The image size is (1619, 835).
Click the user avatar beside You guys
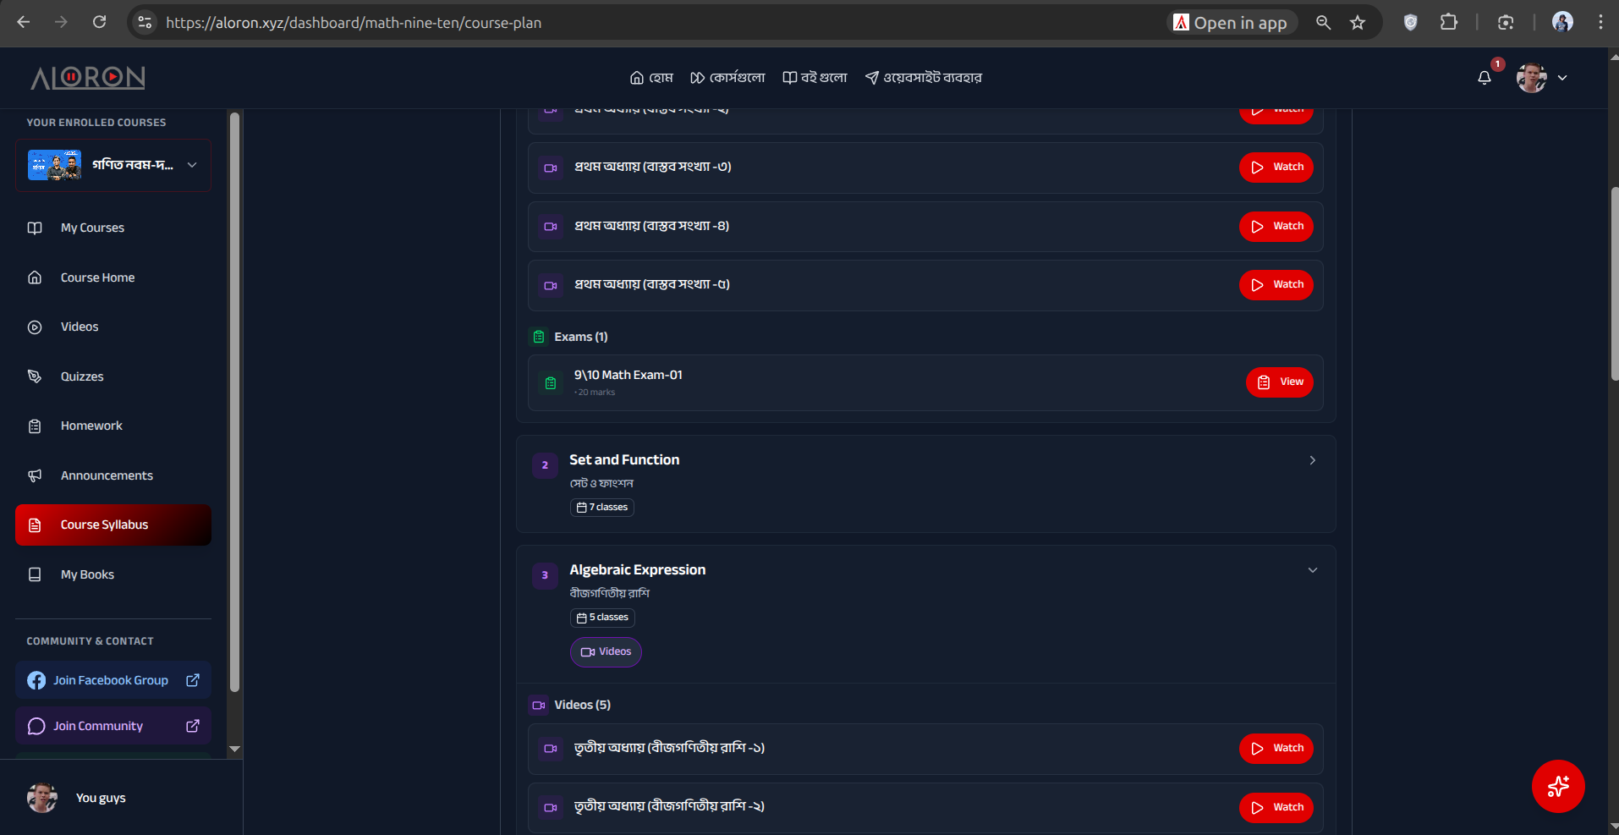pyautogui.click(x=42, y=798)
